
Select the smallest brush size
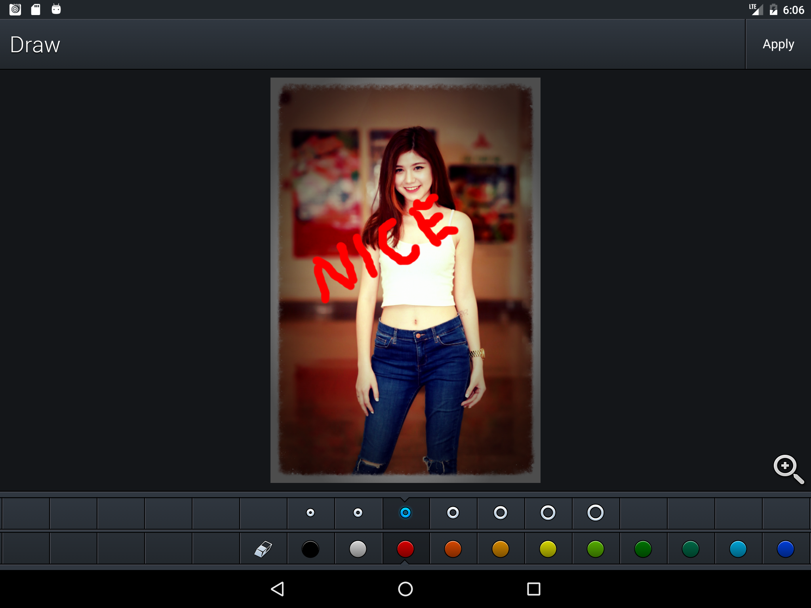(310, 513)
